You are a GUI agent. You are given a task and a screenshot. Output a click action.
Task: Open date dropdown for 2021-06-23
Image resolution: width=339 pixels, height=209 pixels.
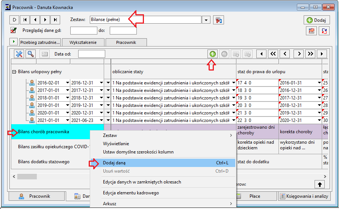pyautogui.click(x=101, y=120)
